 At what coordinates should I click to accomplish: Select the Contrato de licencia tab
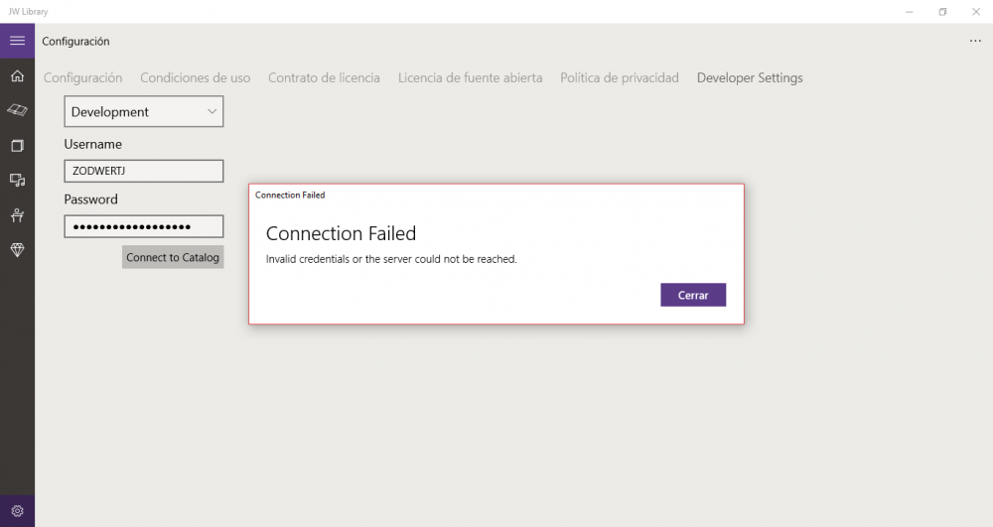pyautogui.click(x=324, y=77)
